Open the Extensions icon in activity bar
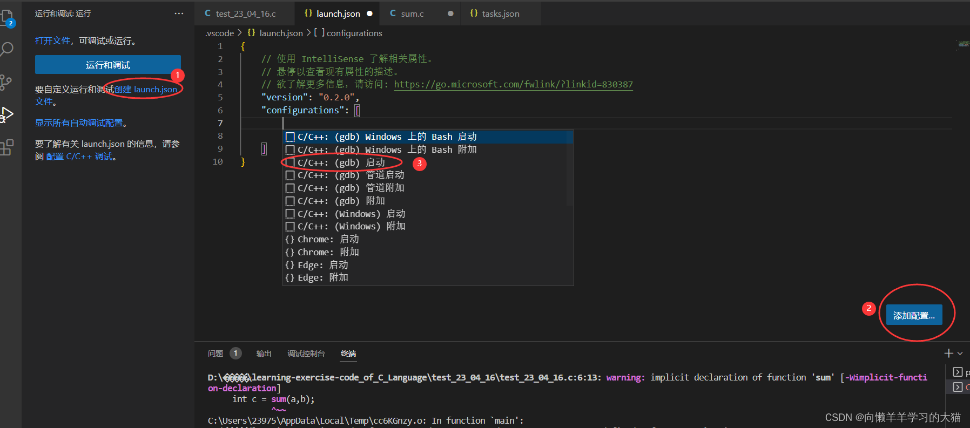 click(x=6, y=147)
